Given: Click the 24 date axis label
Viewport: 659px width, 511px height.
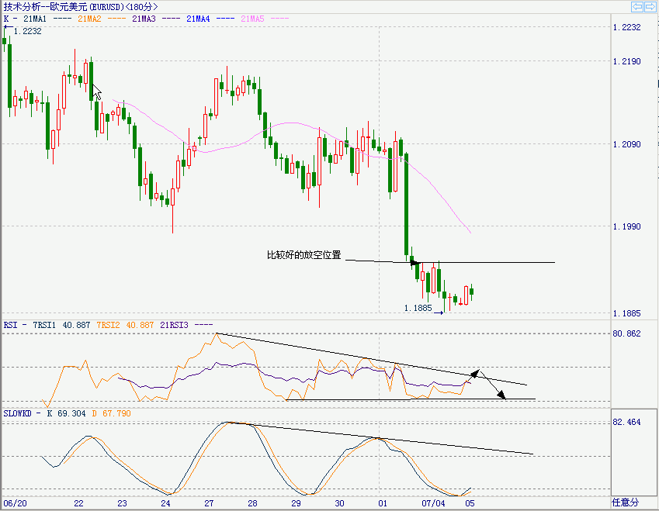Looking at the screenshot, I should coord(165,503).
